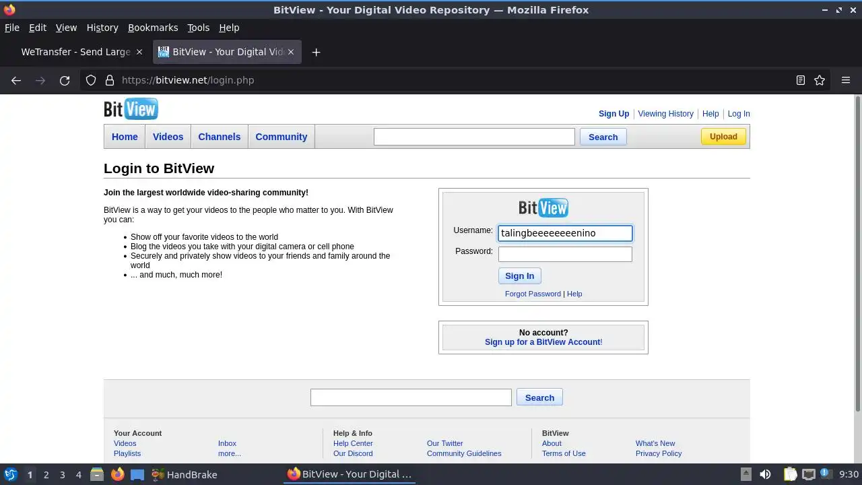The image size is (862, 485).
Task: Click the Log In link in the header
Action: coord(738,114)
